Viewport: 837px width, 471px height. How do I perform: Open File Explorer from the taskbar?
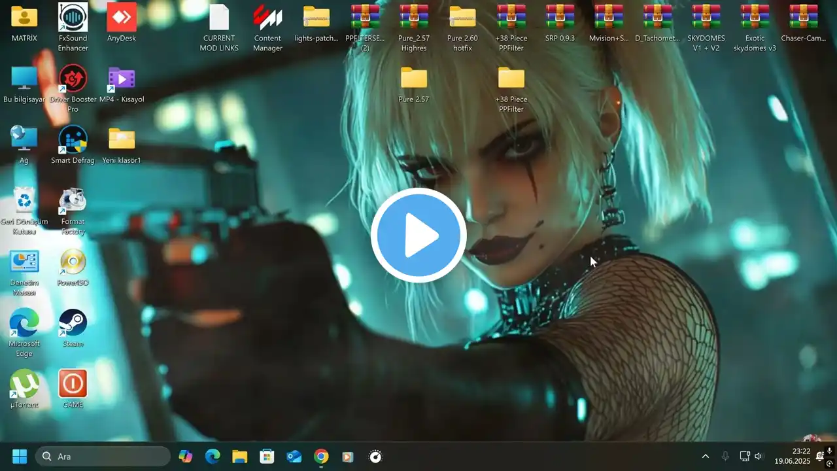click(240, 457)
